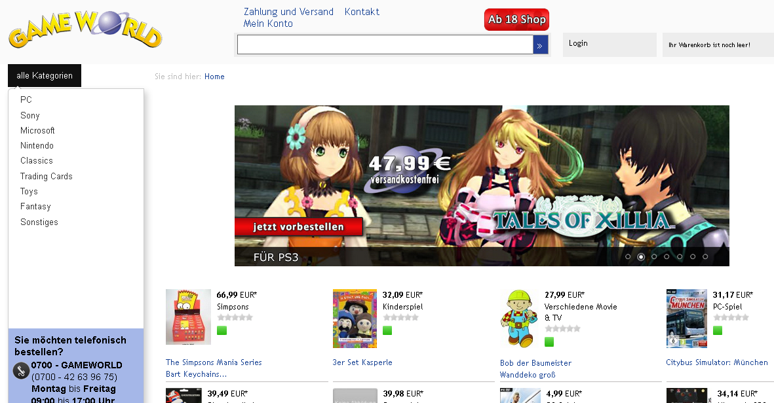774x403 pixels.
Task: Open Zahlung und Versand page
Action: tap(289, 12)
